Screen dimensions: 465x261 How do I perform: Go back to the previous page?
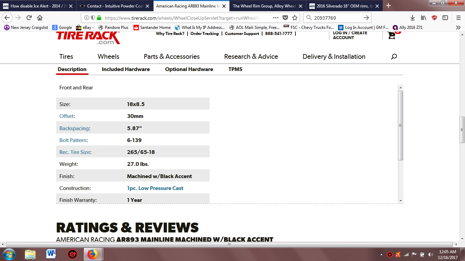[7, 18]
